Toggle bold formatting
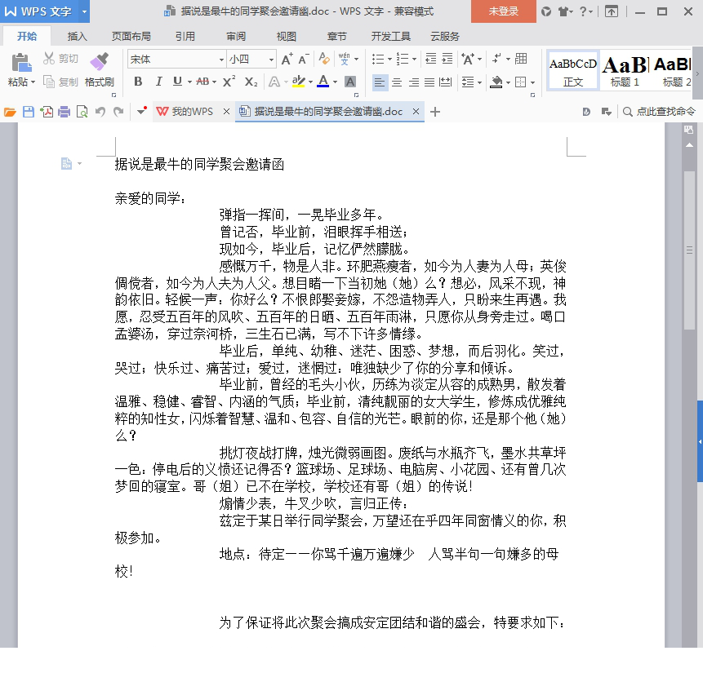 (138, 82)
